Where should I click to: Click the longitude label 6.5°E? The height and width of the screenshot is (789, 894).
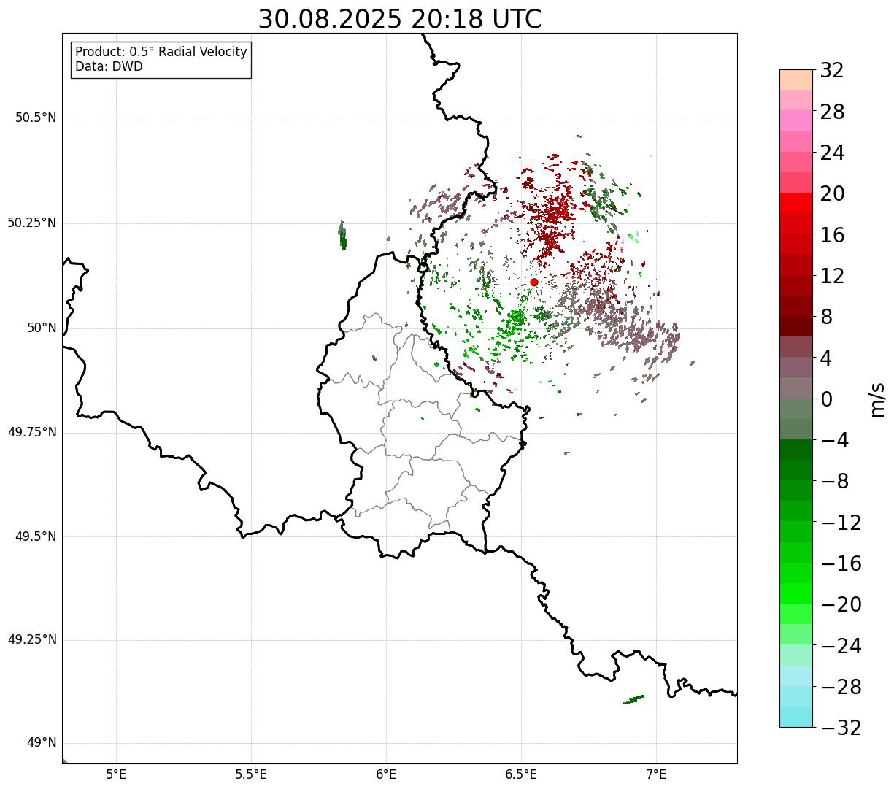(521, 774)
